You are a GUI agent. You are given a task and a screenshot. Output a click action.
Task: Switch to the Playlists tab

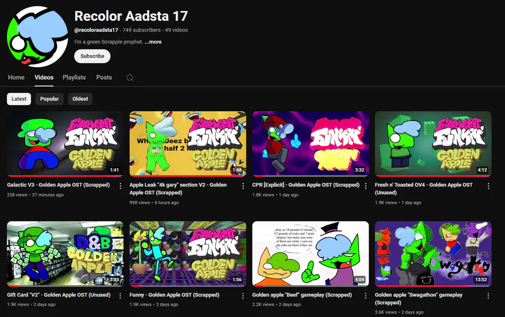(74, 77)
